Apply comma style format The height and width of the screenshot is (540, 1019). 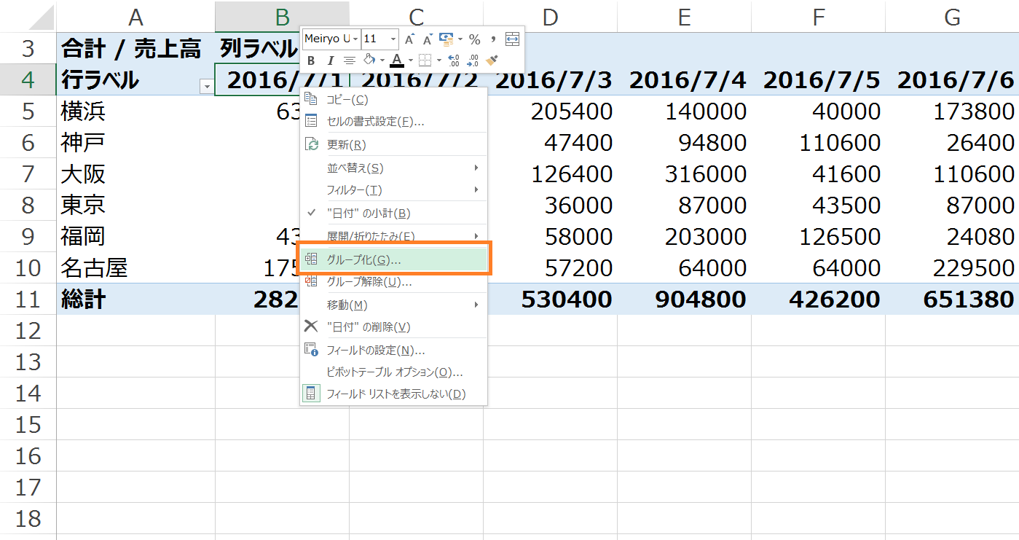tap(493, 39)
